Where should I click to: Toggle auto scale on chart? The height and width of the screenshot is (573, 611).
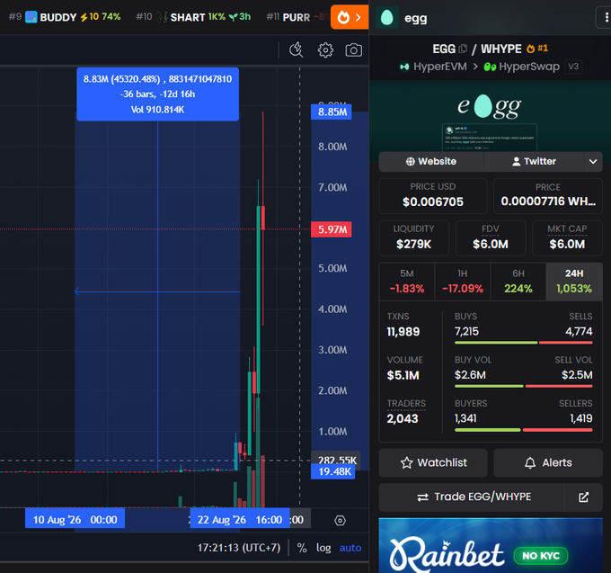tap(350, 548)
